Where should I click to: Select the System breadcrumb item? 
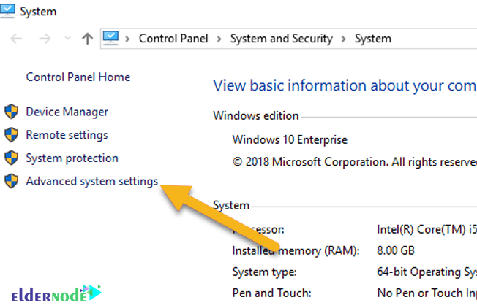[x=373, y=39]
